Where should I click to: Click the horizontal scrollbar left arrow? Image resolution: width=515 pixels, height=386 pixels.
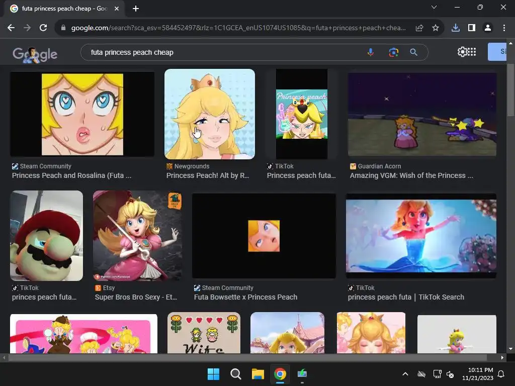click(x=4, y=358)
